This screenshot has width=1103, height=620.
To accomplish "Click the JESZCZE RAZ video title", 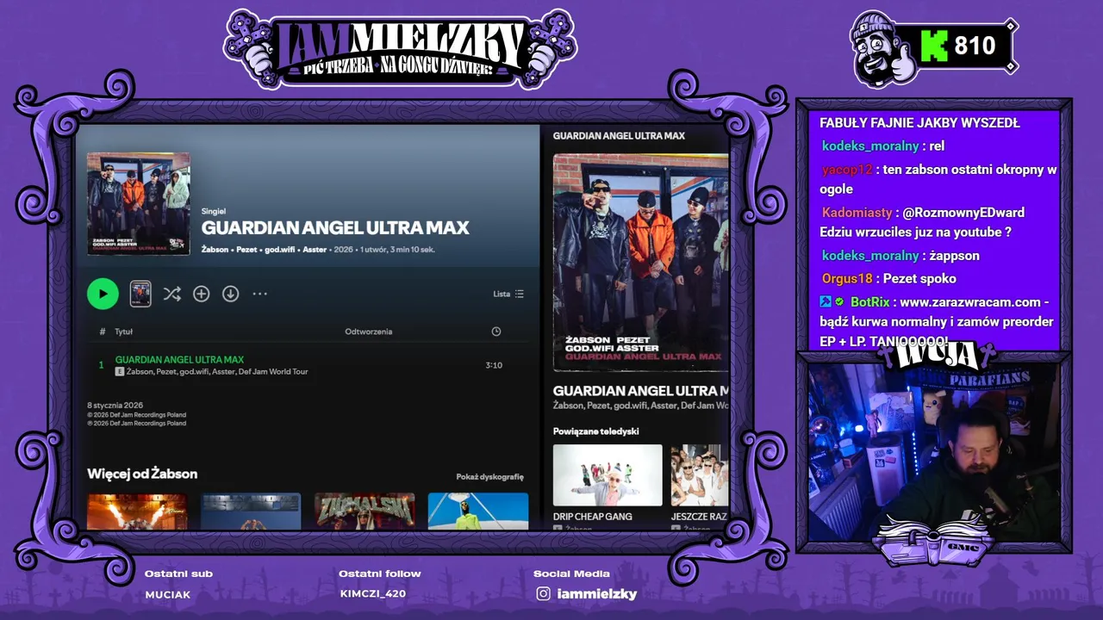I will 700,517.
